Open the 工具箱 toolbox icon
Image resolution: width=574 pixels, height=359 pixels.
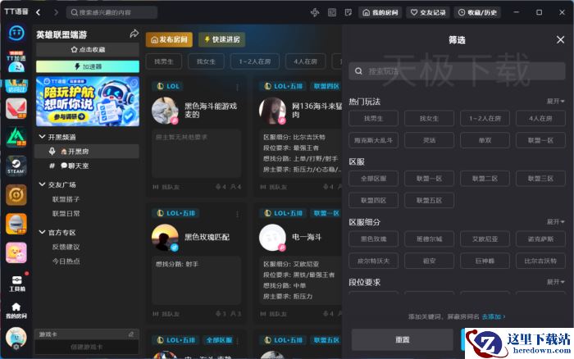tap(17, 284)
